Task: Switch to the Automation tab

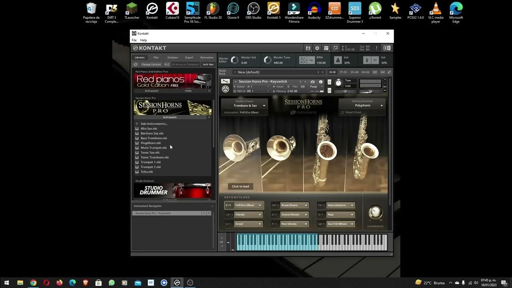Action: pyautogui.click(x=207, y=58)
